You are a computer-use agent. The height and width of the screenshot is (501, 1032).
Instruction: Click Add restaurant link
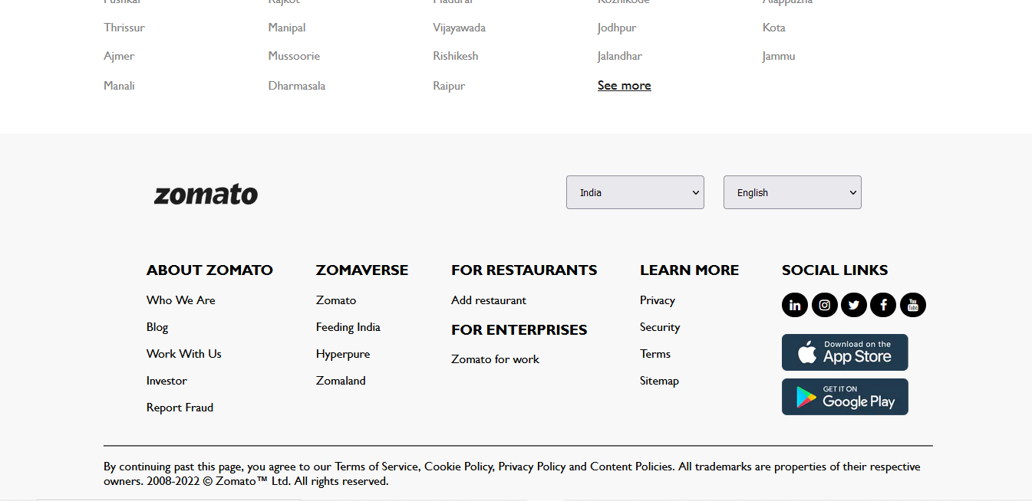[x=489, y=300]
